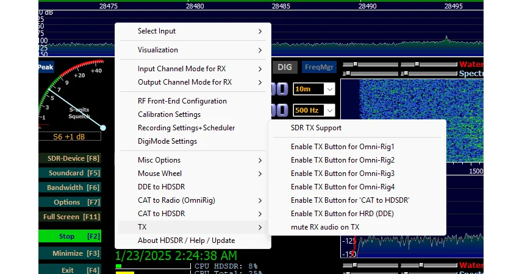Open Input Channel Mode for RX
Image resolution: width=522 pixels, height=274 pixels.
pos(193,69)
